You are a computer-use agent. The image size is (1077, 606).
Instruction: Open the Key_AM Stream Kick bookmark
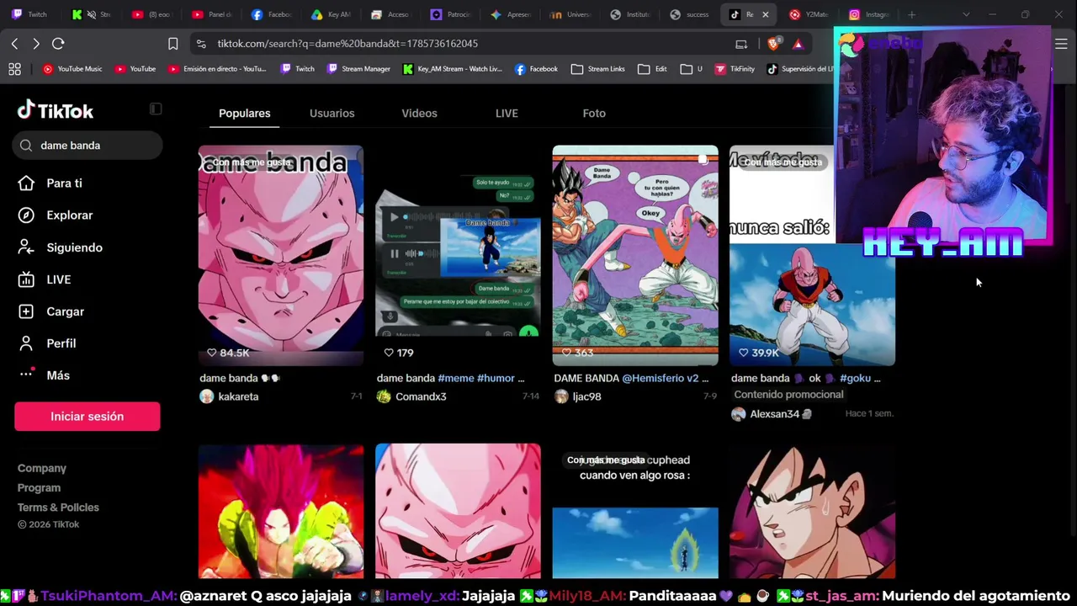point(453,69)
